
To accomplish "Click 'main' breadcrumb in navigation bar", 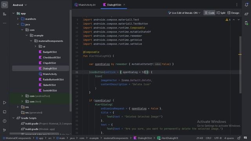I will [x=61, y=138].
